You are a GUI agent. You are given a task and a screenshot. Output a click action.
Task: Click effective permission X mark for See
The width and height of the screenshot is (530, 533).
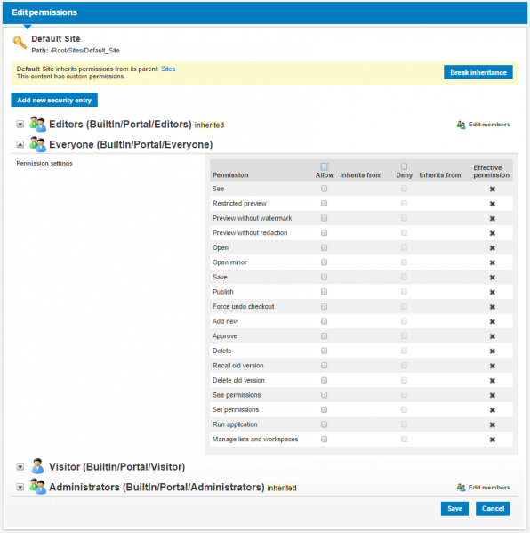click(x=493, y=189)
